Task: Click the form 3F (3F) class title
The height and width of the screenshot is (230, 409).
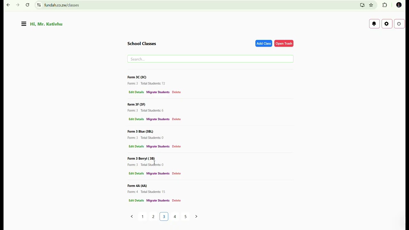Action: tap(136, 104)
